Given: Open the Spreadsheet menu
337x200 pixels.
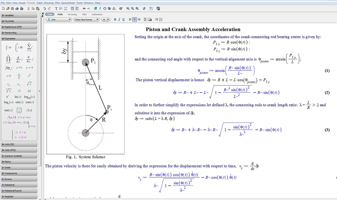Looking at the screenshot, I should click(x=68, y=3).
